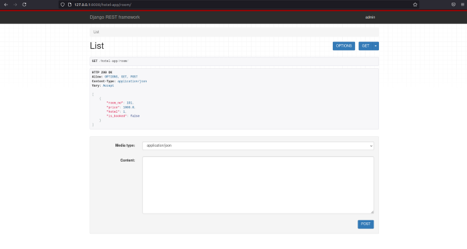Open the Media type select box
Image resolution: width=467 pixels, height=249 pixels.
(x=258, y=146)
